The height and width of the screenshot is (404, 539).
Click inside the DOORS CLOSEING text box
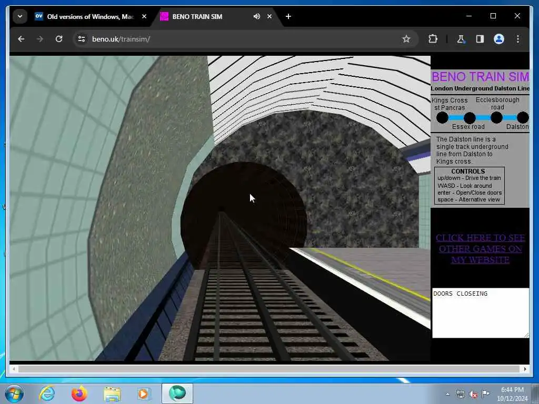[481, 313]
